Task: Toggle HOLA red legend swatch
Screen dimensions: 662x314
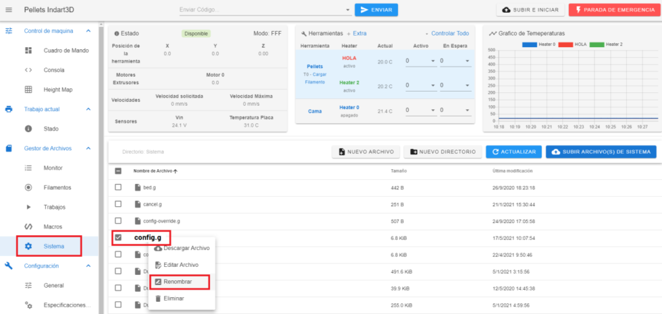Action: tap(566, 44)
